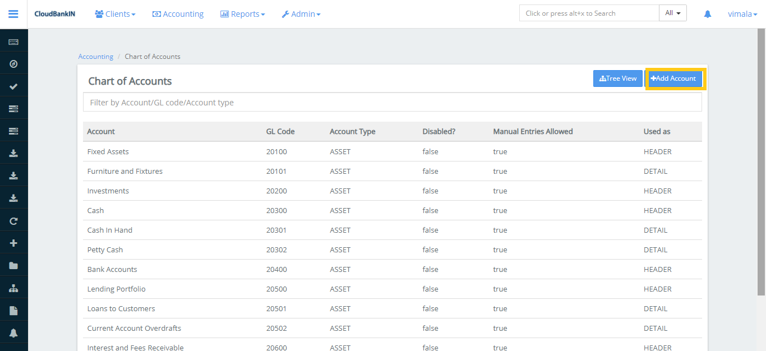Viewport: 766px width, 351px height.
Task: Click the topmost download icon in sidebar
Action: (x=13, y=153)
